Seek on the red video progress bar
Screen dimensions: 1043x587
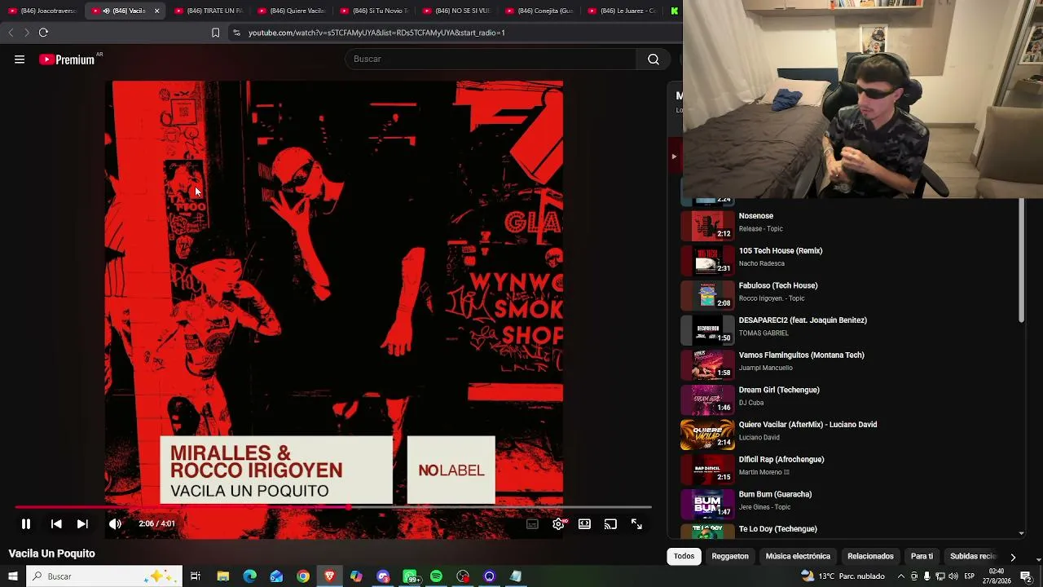[x=333, y=507]
